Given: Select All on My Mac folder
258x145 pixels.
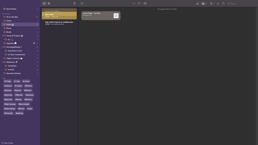Looking at the screenshot, I should (20, 17).
